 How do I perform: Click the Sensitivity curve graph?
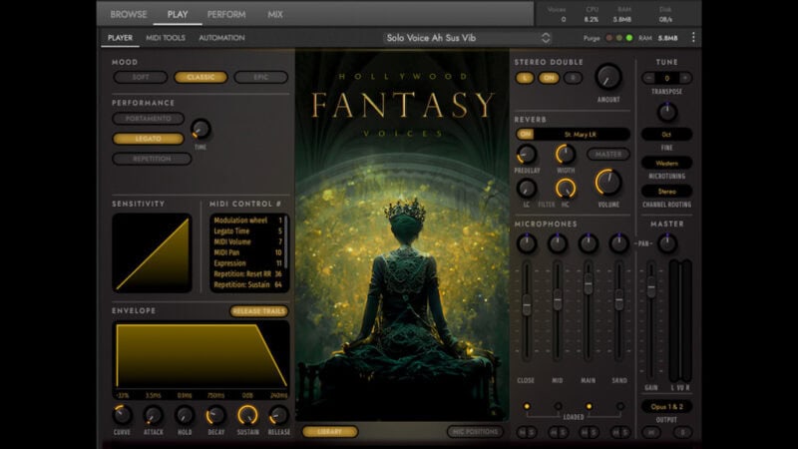coord(152,253)
